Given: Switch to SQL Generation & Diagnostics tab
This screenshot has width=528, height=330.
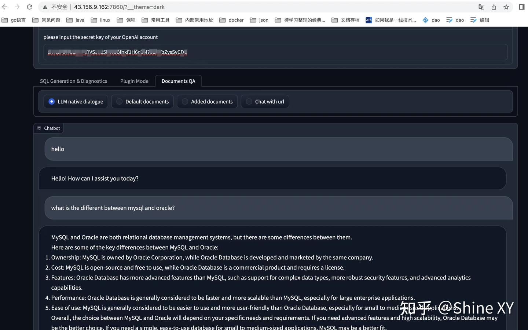Looking at the screenshot, I should (73, 81).
